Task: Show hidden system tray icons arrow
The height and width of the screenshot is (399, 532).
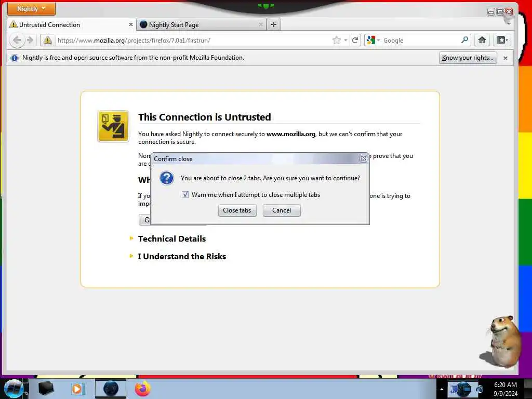Action: [442, 389]
